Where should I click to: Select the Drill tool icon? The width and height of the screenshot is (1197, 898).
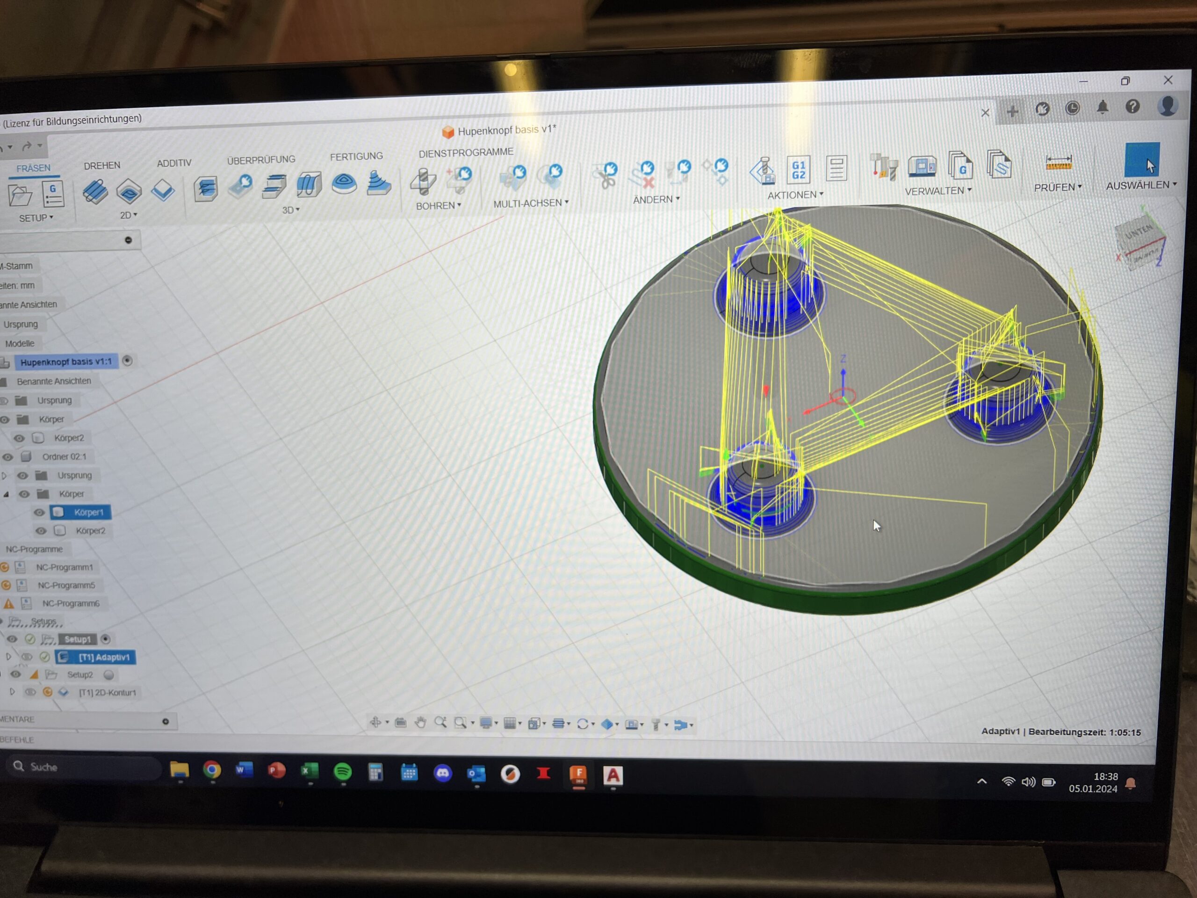[423, 181]
